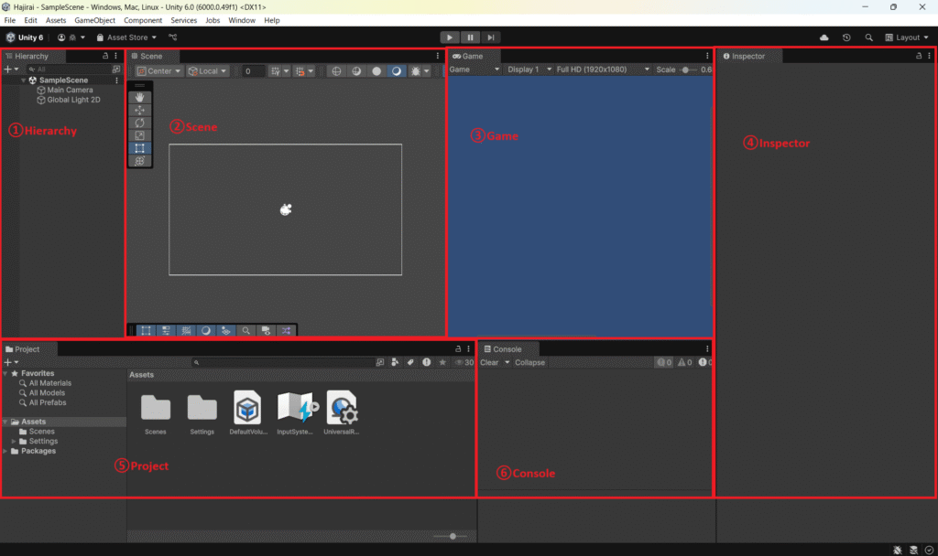Click the Play button
This screenshot has width=938, height=556.
click(450, 37)
